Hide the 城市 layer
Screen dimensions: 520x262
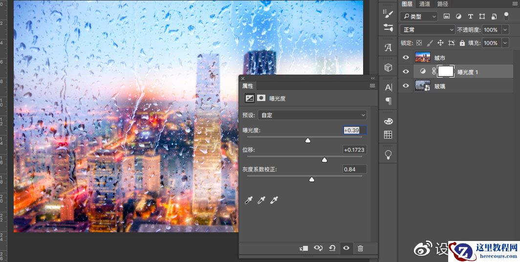click(x=406, y=58)
